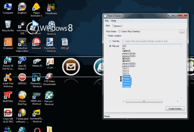Click the Text file browse button
194x132 pixels.
pyautogui.click(x=180, y=41)
